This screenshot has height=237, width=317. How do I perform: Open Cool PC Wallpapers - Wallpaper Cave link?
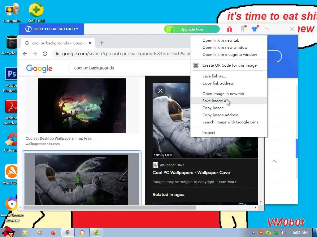click(191, 173)
